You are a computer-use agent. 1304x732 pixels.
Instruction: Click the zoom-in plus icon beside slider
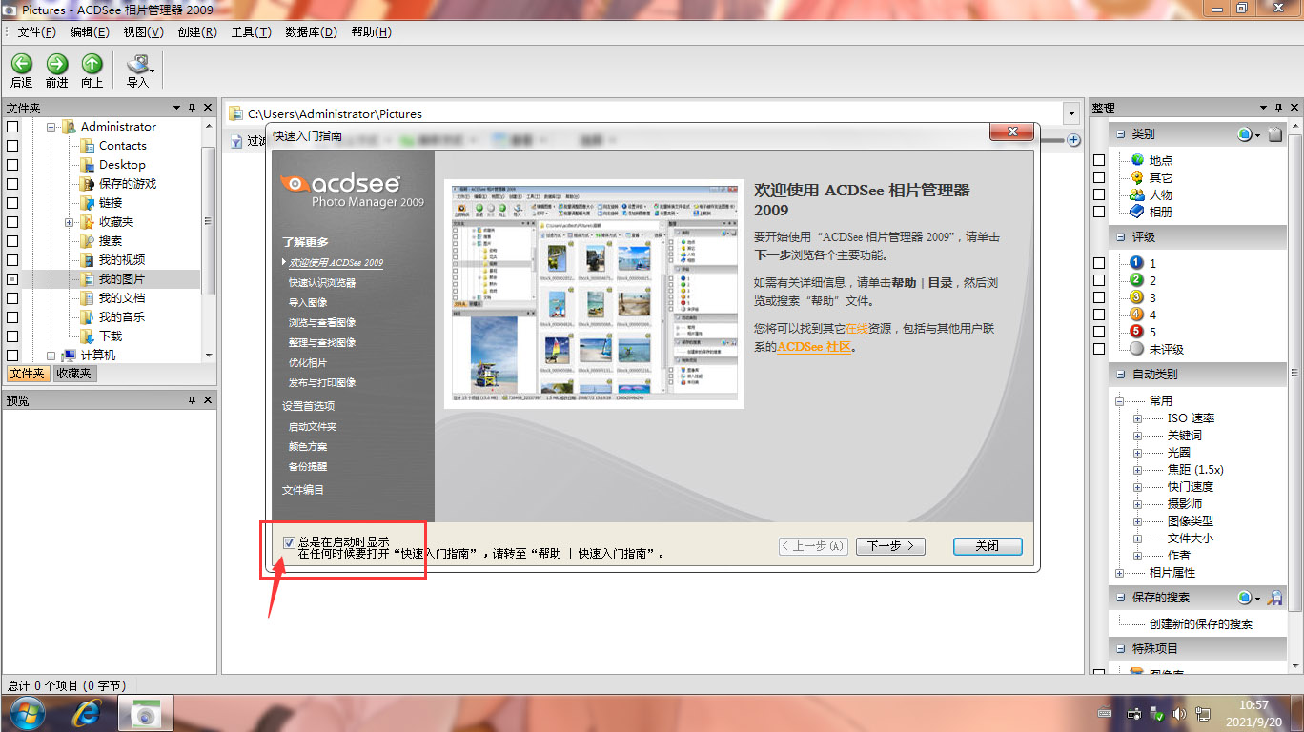click(x=1073, y=140)
